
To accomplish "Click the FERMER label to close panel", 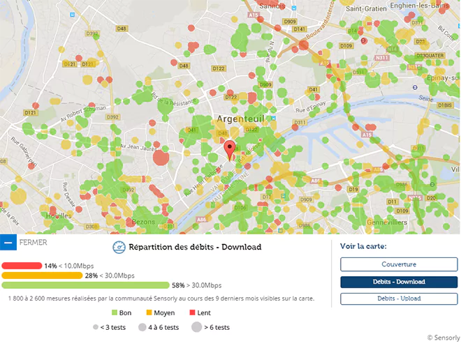I will coord(34,243).
